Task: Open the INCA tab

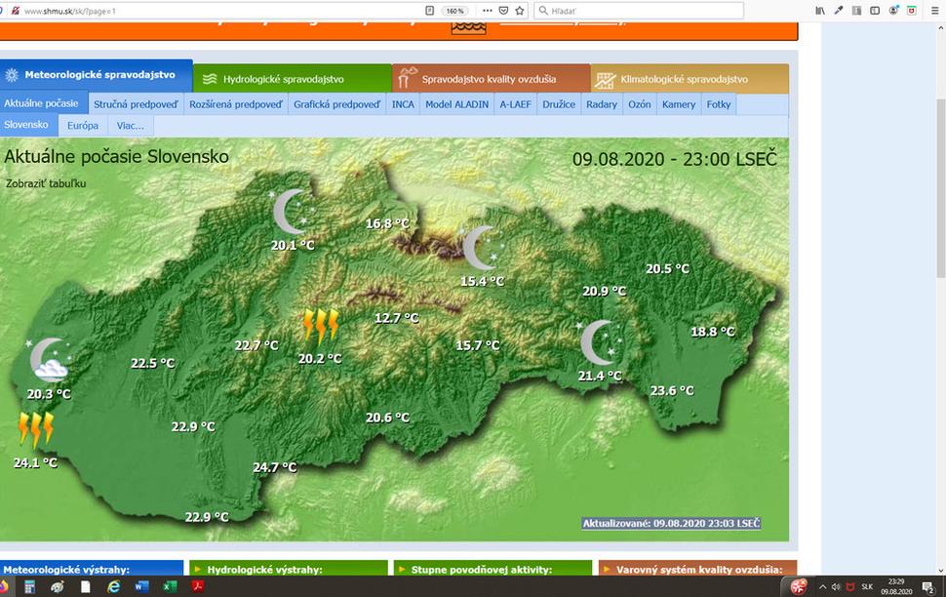Action: (403, 104)
